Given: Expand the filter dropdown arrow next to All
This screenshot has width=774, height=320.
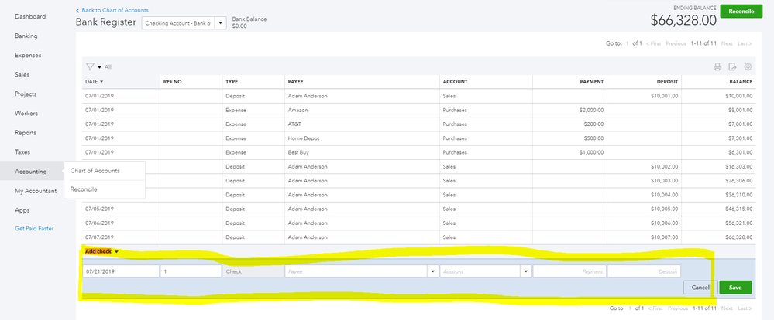Looking at the screenshot, I should point(99,67).
